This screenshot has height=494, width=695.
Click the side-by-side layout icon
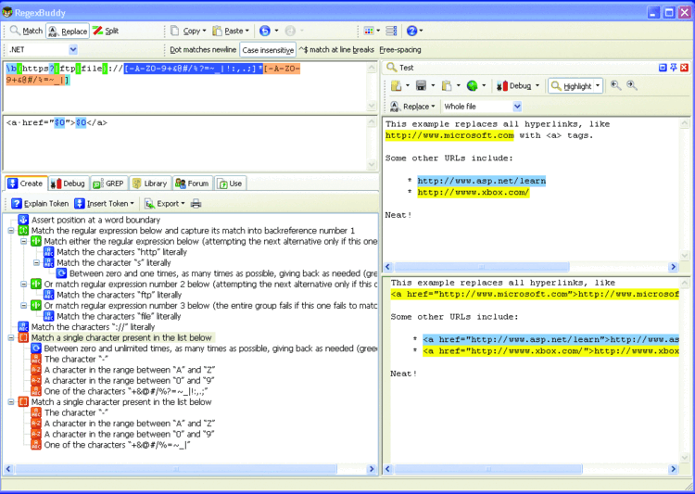391,31
